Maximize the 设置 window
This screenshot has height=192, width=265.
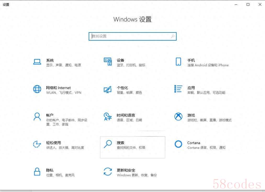click(x=248, y=4)
